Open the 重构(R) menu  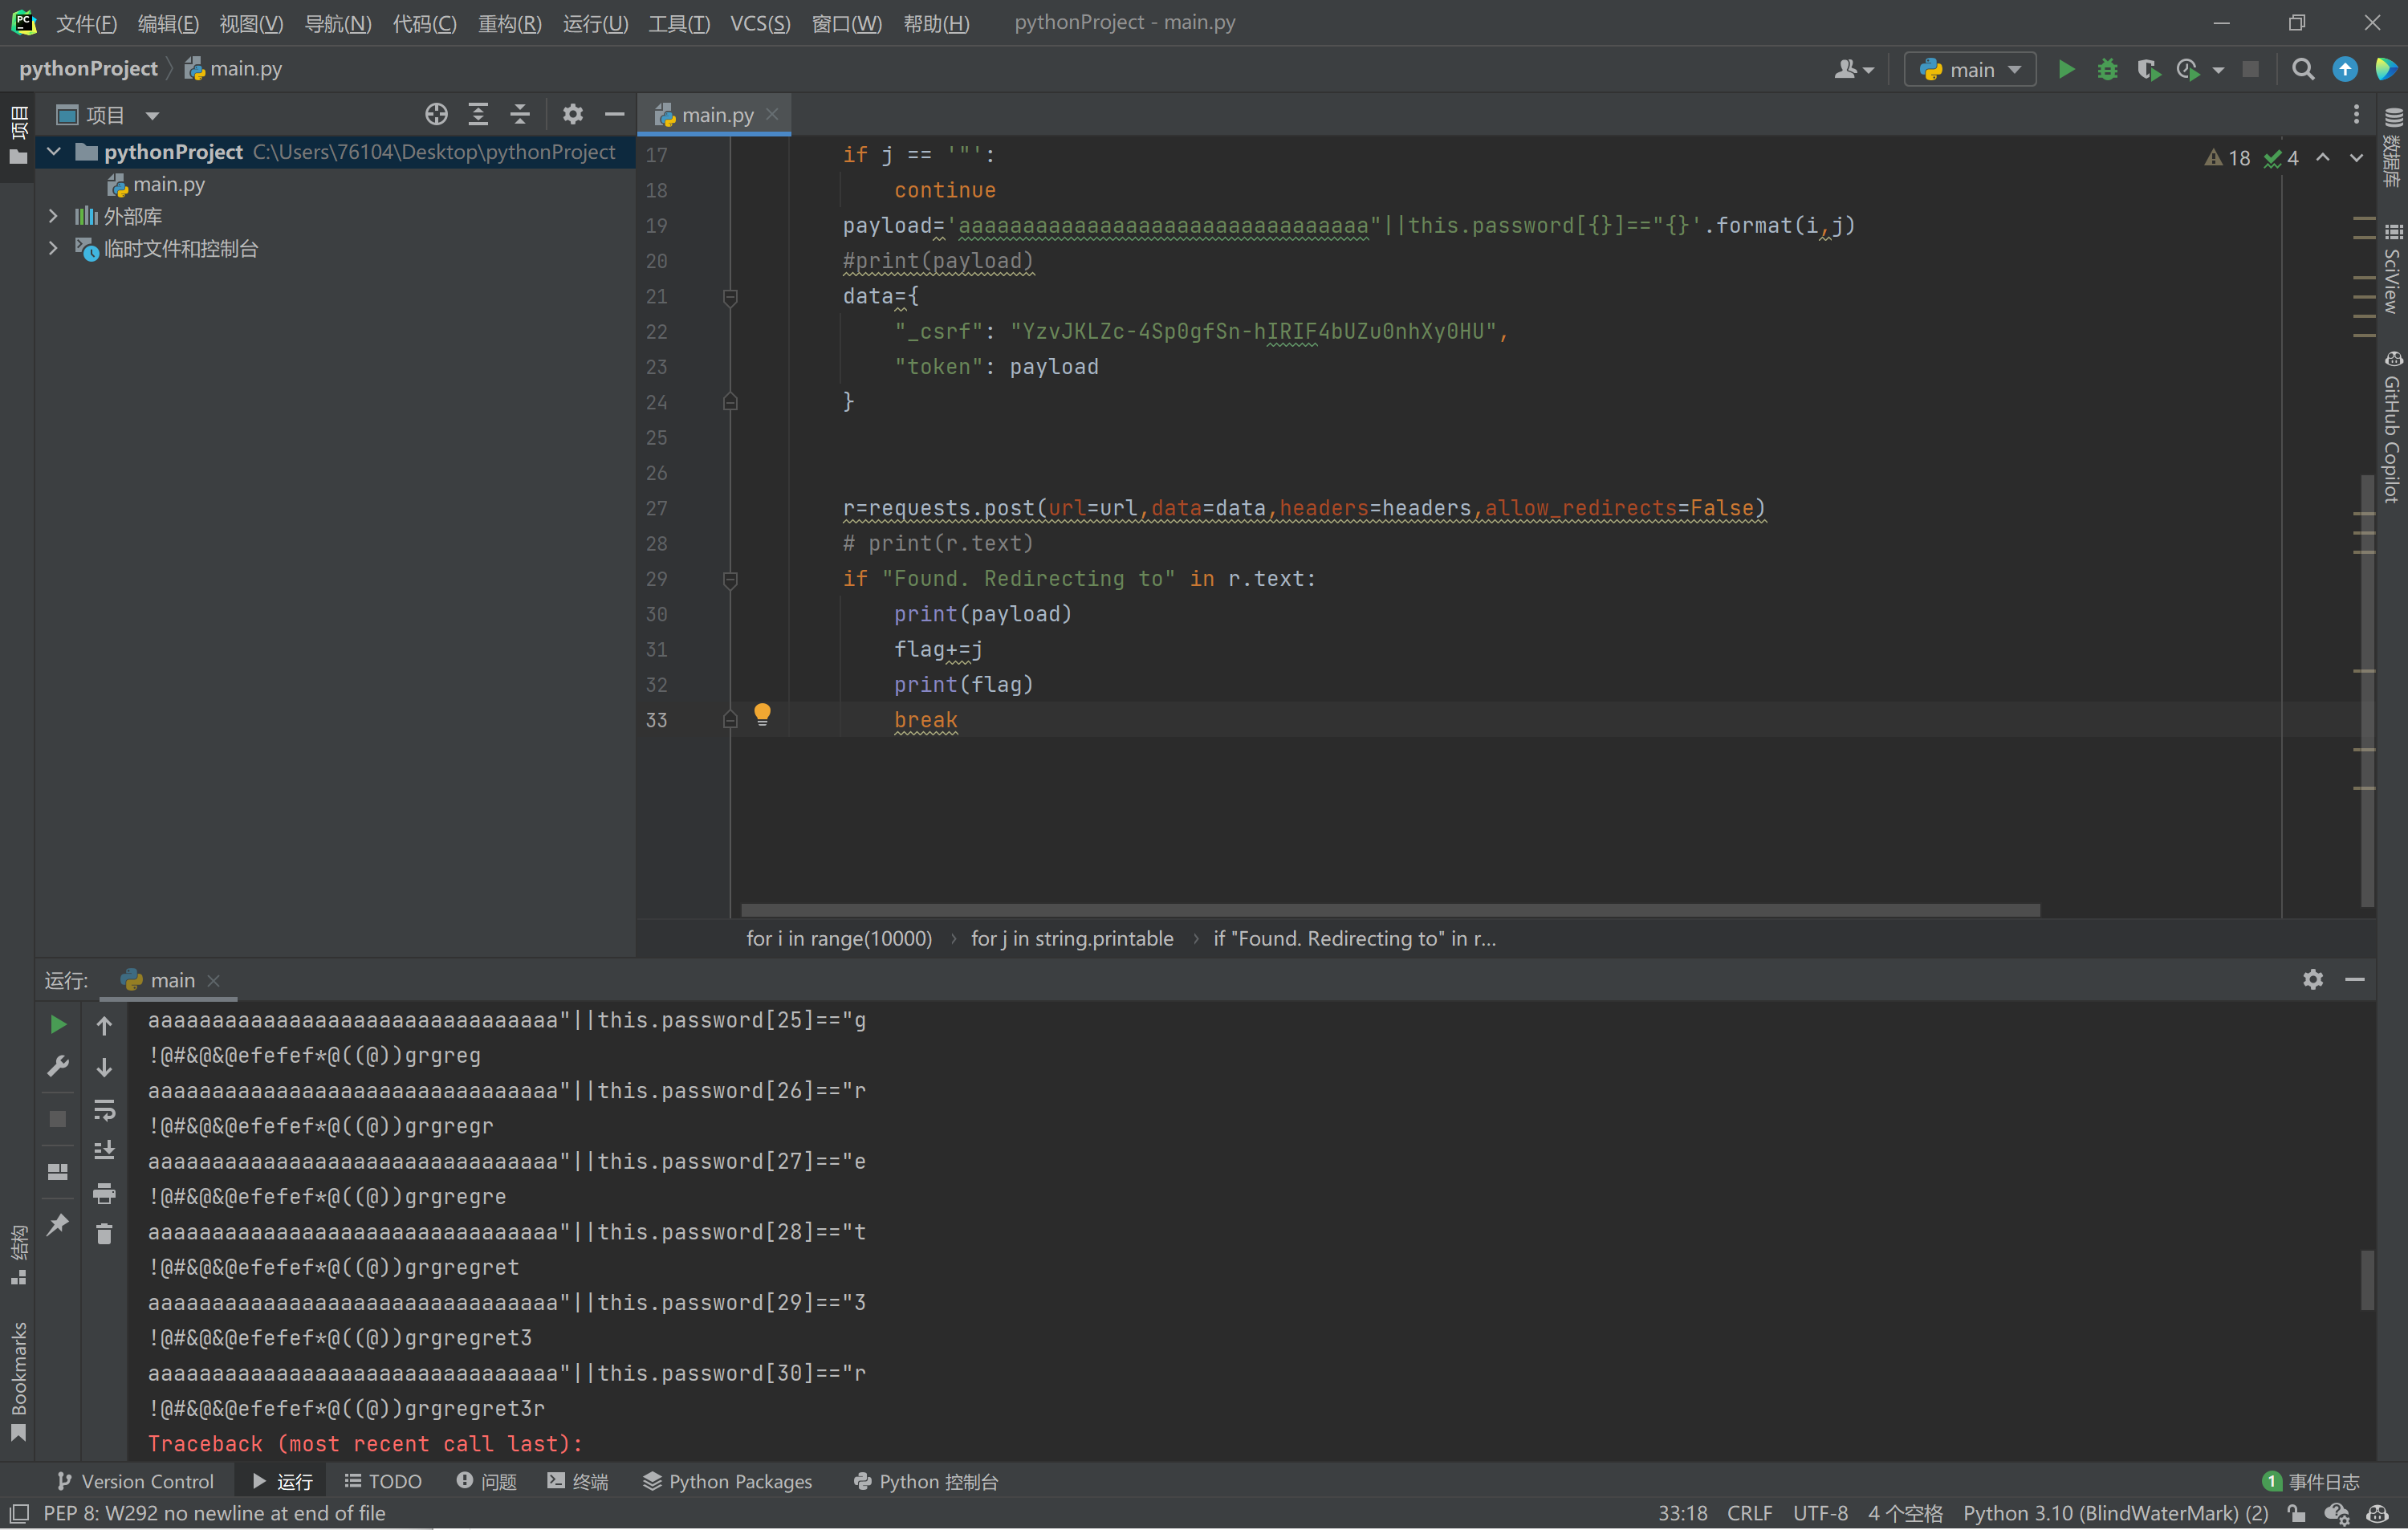click(x=510, y=23)
